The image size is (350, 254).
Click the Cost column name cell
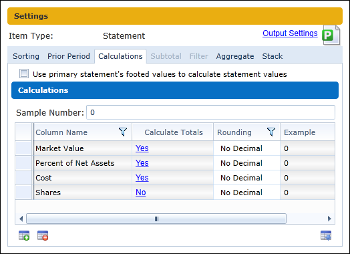pos(83,178)
